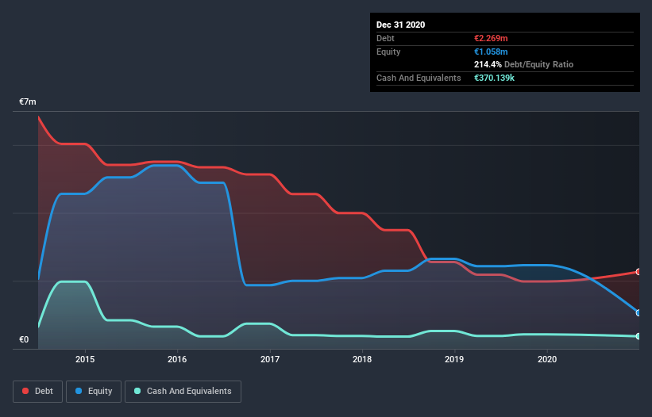
Task: Click the €2.269m debt value in tooltip
Action: (x=491, y=38)
